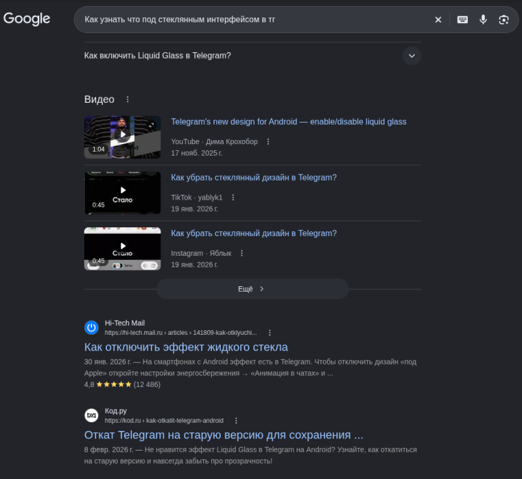Open Instagram 'Как убрать стеклянный дизайн в Telegram?' link

[254, 233]
